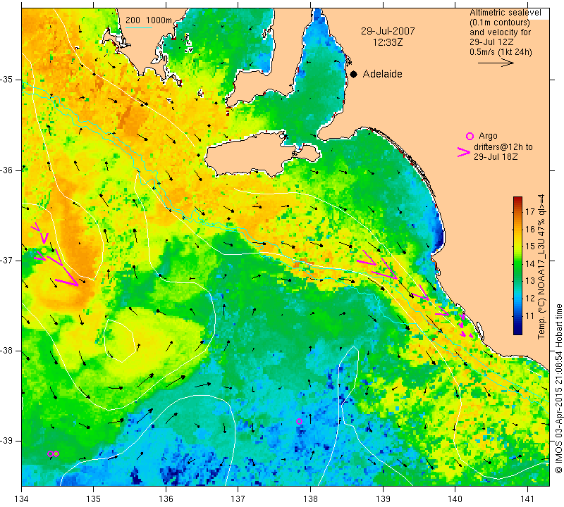Click the cyan depth contour legend line
Viewport: 564px width, 507px height.
pyautogui.click(x=139, y=27)
